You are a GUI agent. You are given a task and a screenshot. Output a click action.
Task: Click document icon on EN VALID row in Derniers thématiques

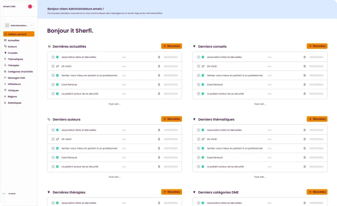(x=305, y=139)
